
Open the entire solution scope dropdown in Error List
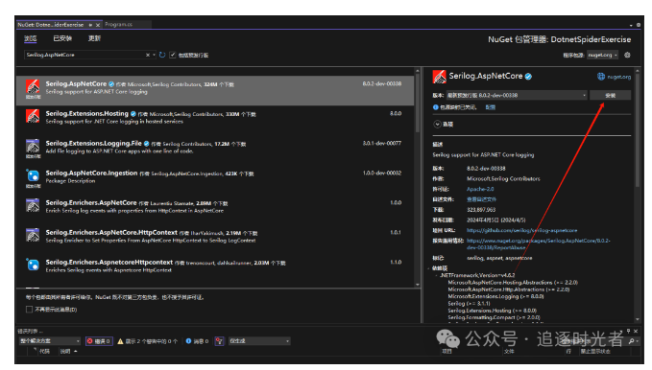point(50,341)
